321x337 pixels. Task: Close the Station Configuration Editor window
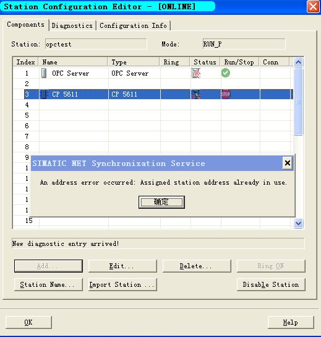pyautogui.click(x=313, y=7)
